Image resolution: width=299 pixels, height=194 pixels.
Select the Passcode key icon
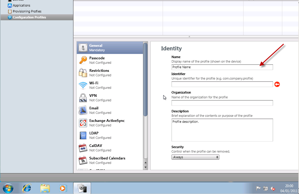(x=83, y=60)
